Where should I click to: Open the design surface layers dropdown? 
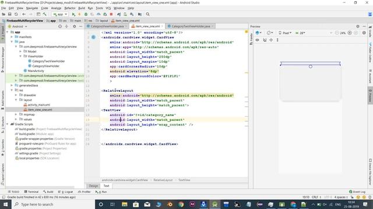click(258, 33)
